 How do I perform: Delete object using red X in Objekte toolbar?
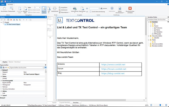coord(11,20)
